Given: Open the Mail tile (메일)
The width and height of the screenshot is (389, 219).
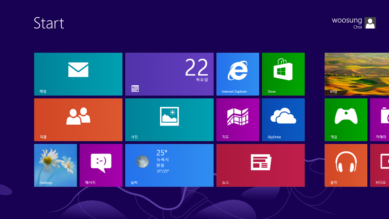Looking at the screenshot, I should tap(78, 74).
